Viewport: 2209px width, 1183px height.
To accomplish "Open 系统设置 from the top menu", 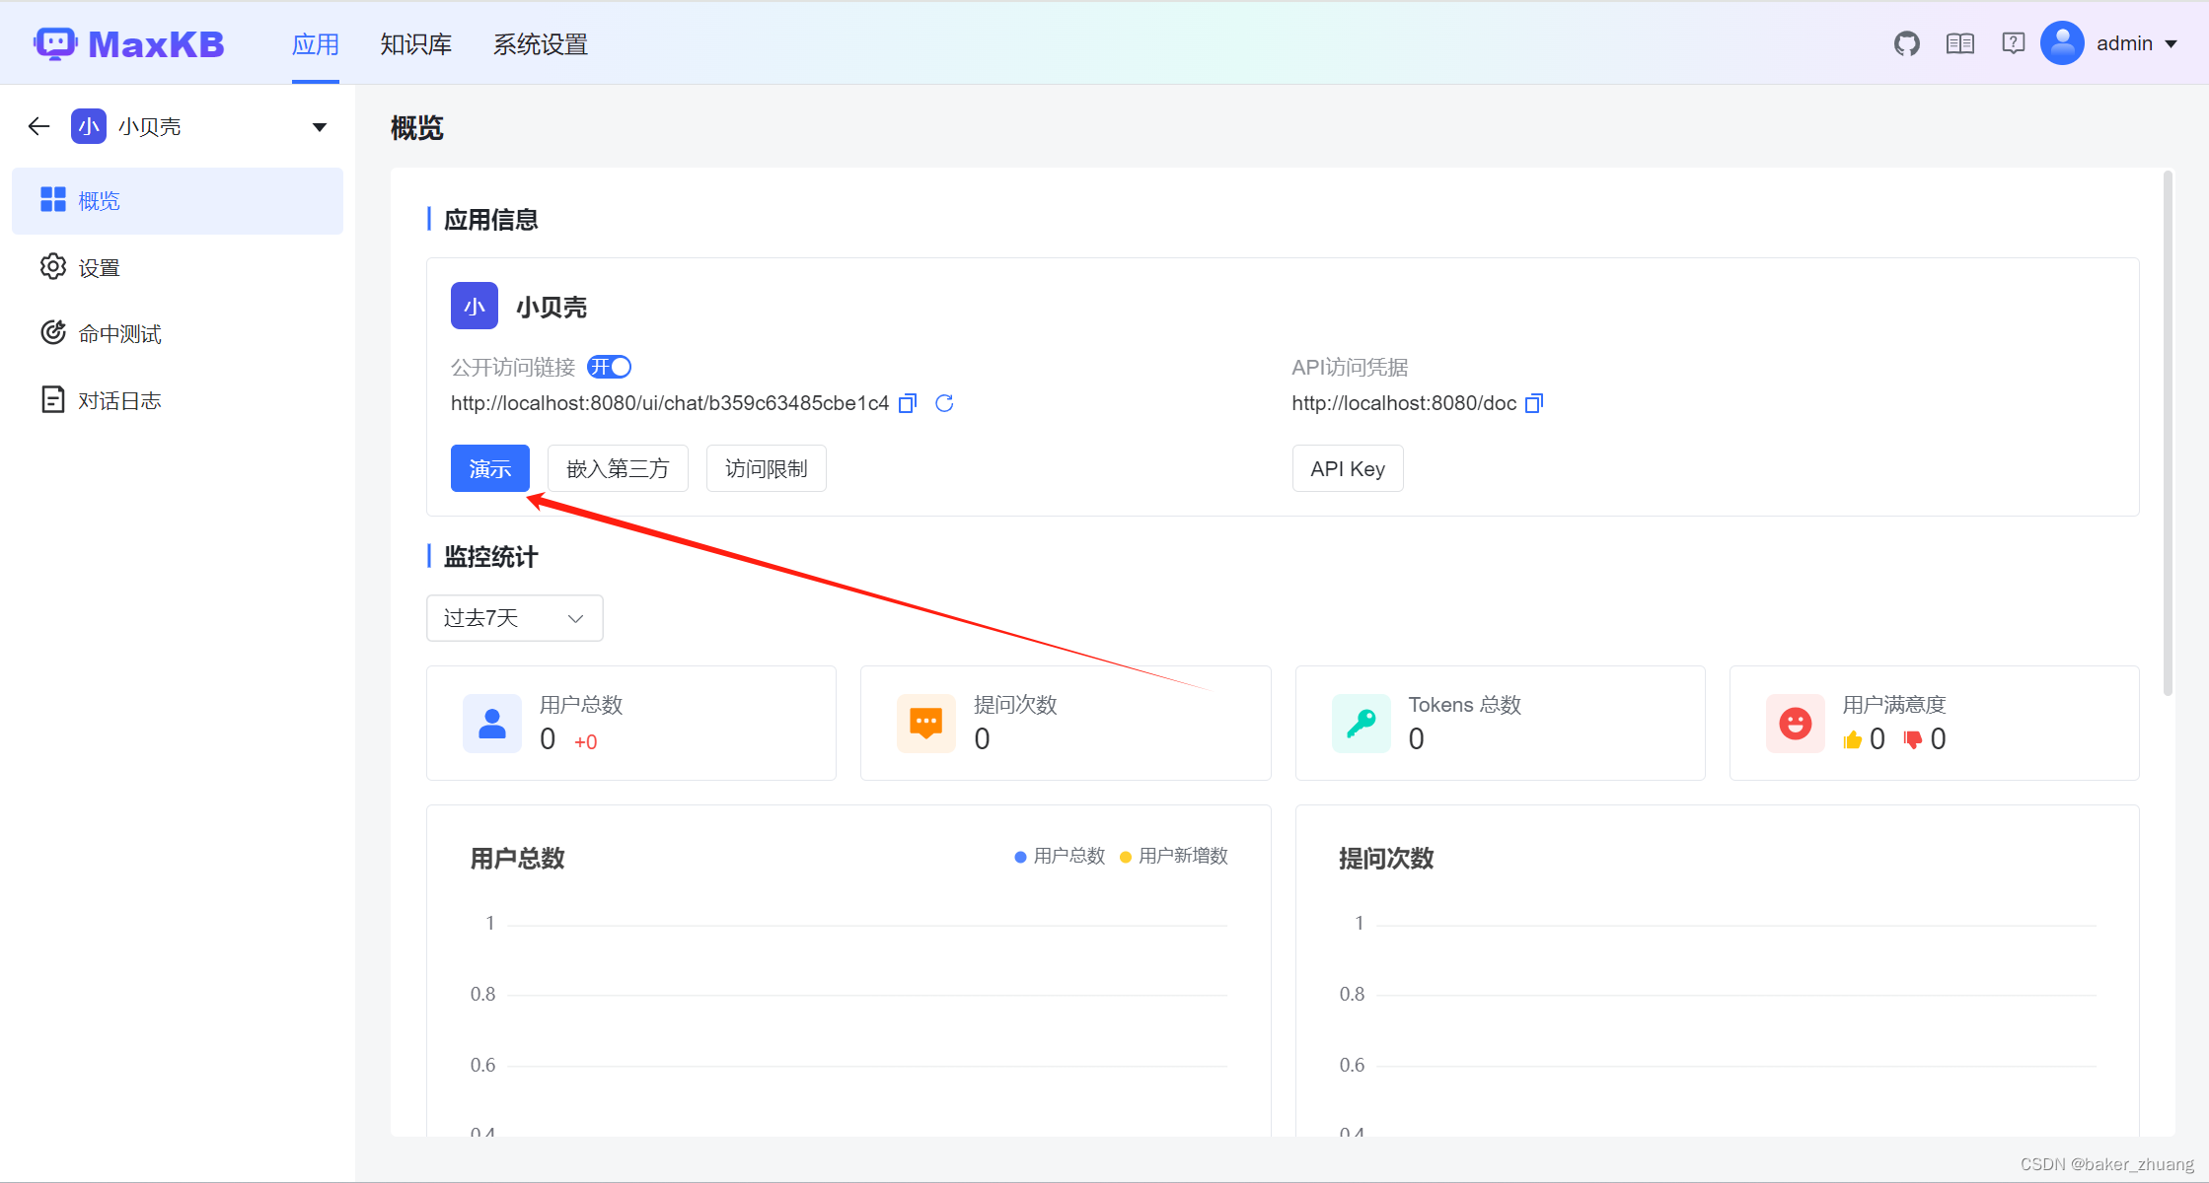I will pos(540,43).
